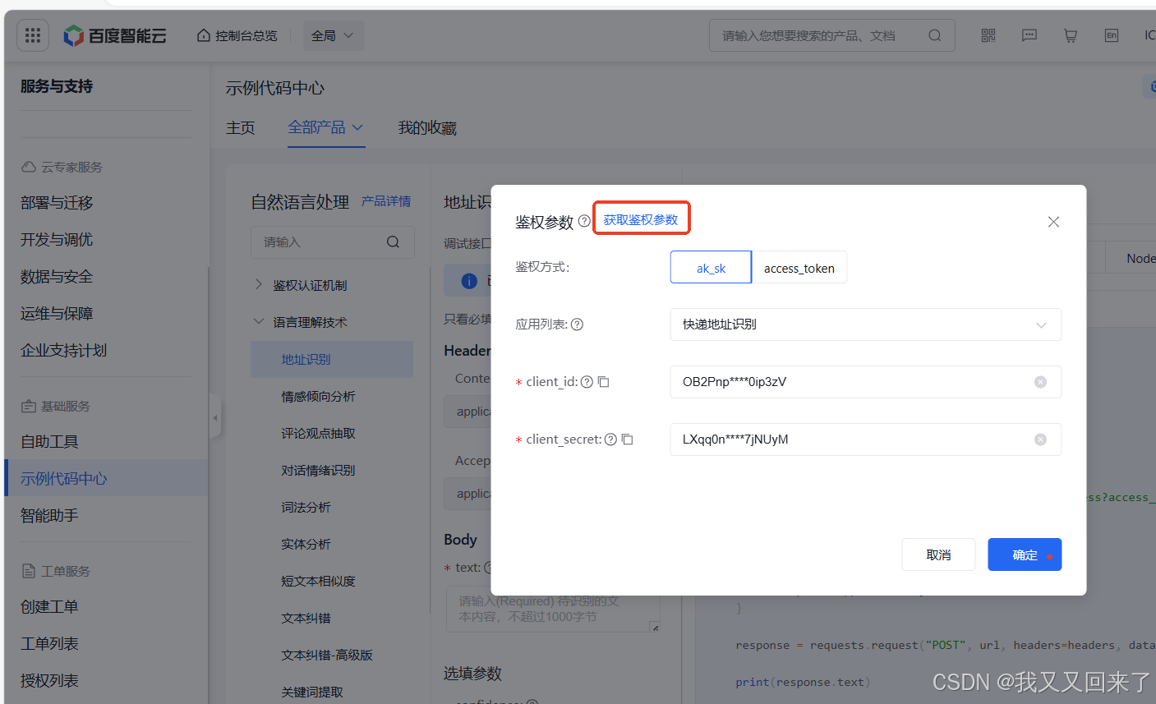This screenshot has height=704, width=1156.
Task: Click the help icon beside 应用列表
Action: point(577,324)
